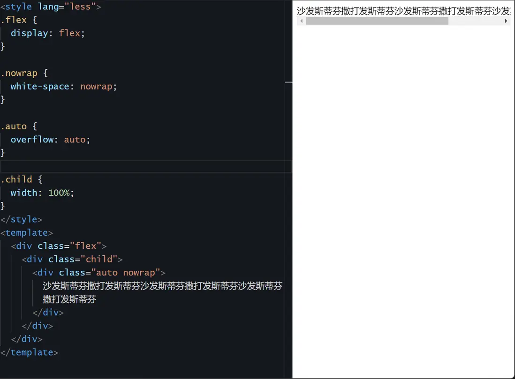Viewport: 515px width, 379px height.
Task: Click the right arrow of the preview scrollbar
Action: [506, 21]
